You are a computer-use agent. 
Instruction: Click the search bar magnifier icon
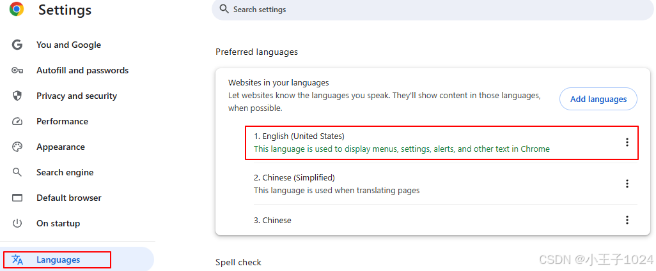point(224,9)
